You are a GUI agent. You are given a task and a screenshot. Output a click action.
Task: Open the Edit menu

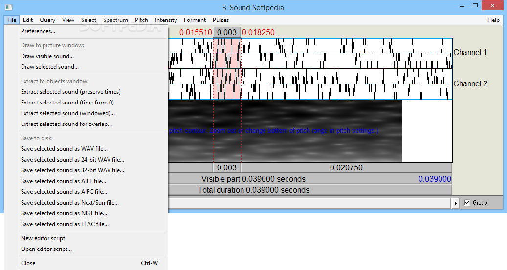28,20
